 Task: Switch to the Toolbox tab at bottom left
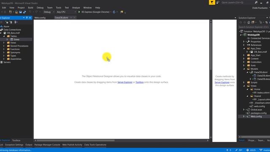[16, 141]
